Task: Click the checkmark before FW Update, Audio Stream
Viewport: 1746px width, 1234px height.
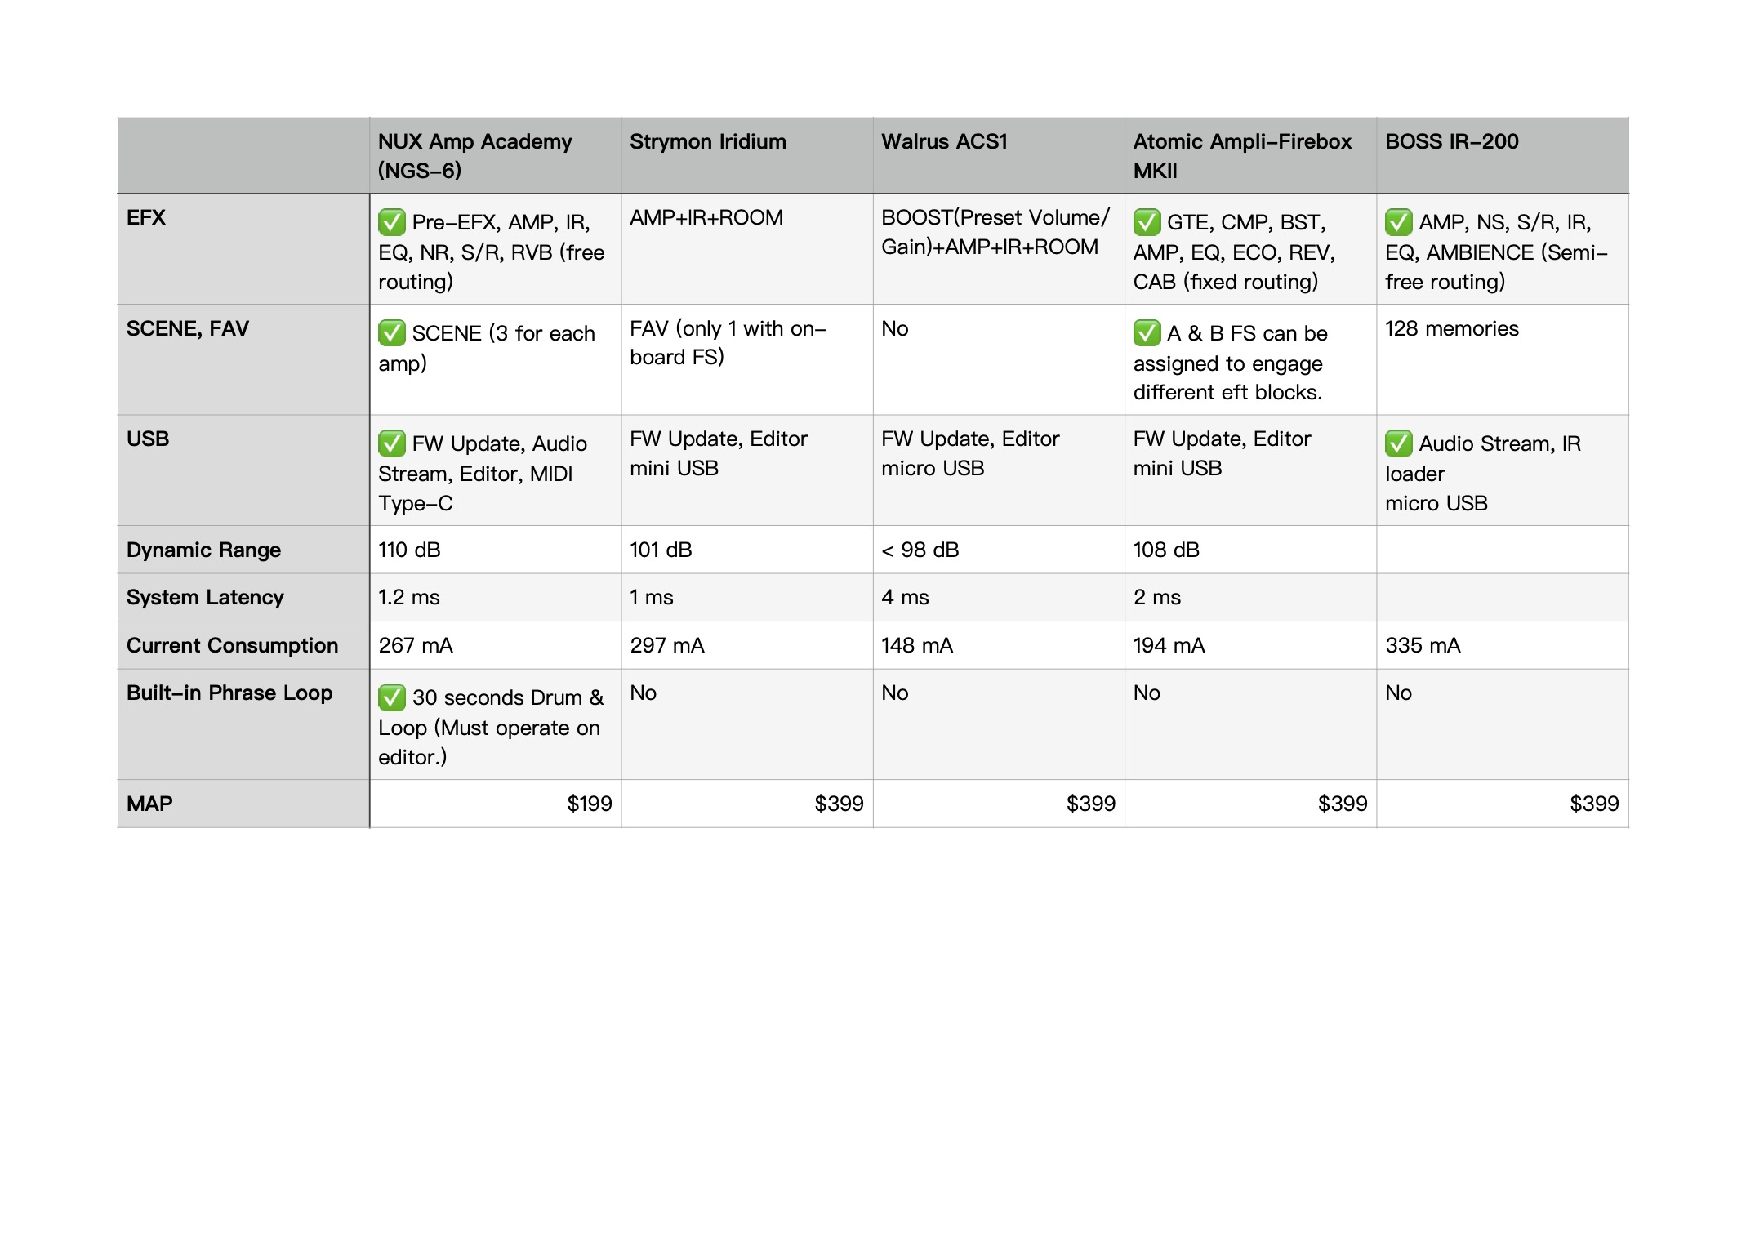Action: [391, 443]
